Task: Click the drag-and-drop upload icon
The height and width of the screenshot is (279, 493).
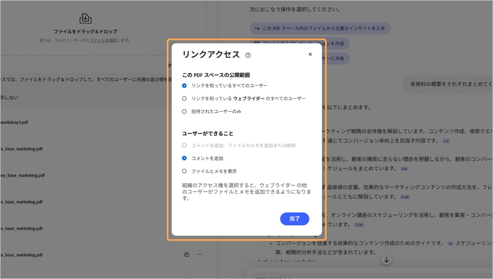Action: [x=85, y=18]
